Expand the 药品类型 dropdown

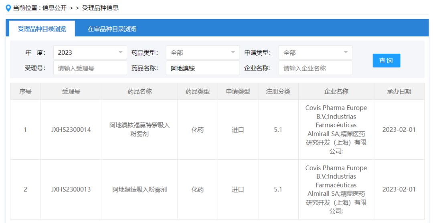pyautogui.click(x=202, y=52)
